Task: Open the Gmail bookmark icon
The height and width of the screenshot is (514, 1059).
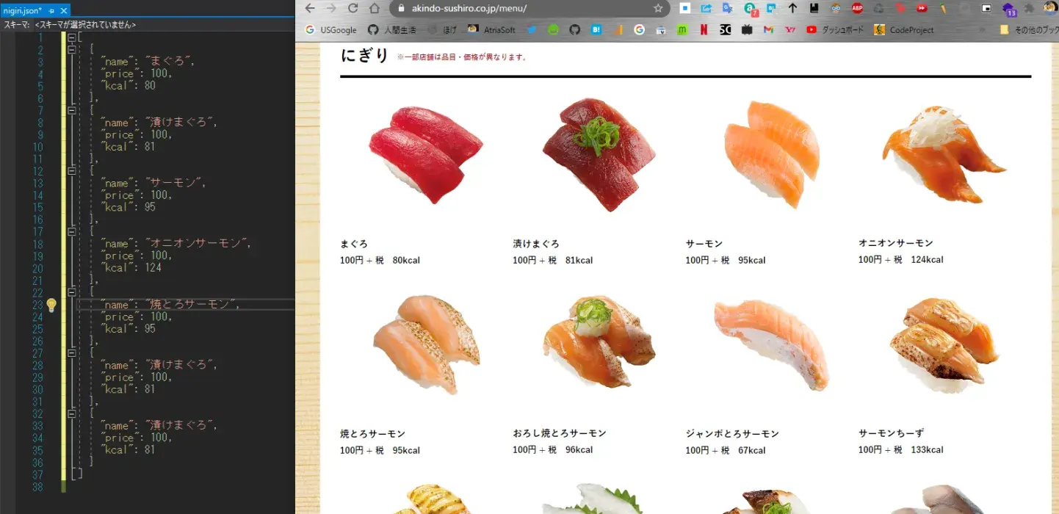Action: coord(768,30)
